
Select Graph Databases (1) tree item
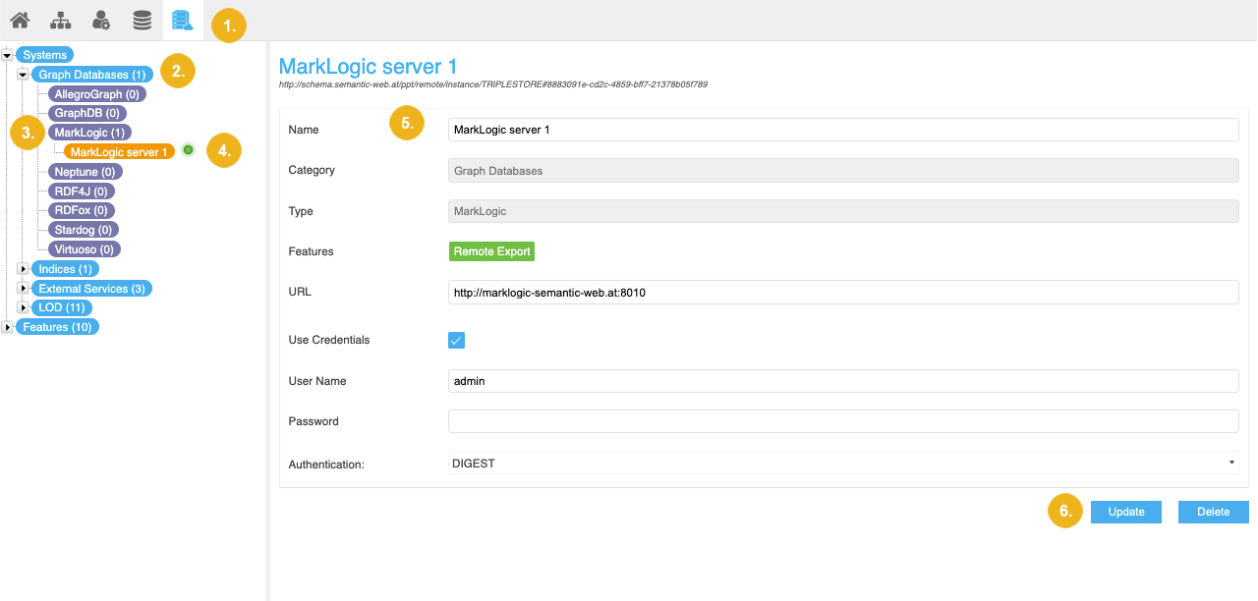[92, 75]
